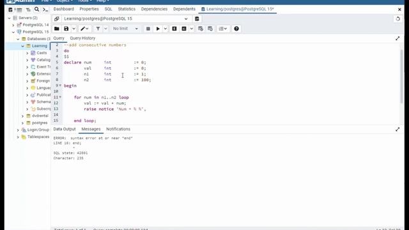Switch to the Properties tab
This screenshot has width=409, height=230.
89,9
